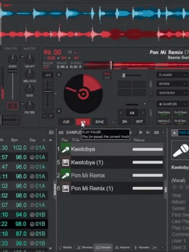The image size is (189, 252).
Task: Click the info panel prelisten play button
Action: pos(174,133)
